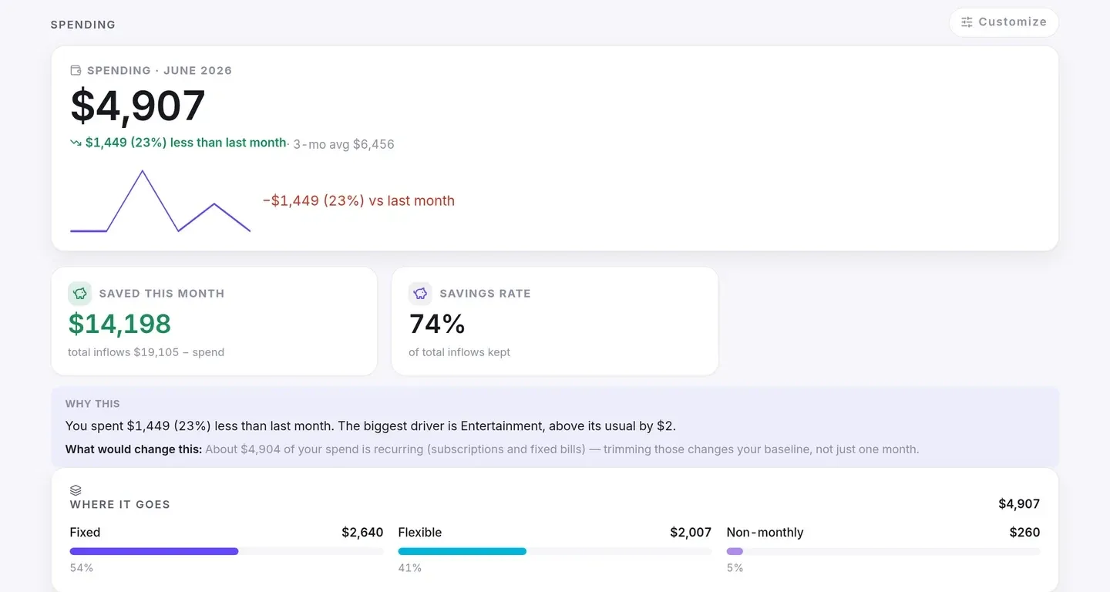Click the layers icon above Where It Goes
The image size is (1110, 592).
point(76,490)
